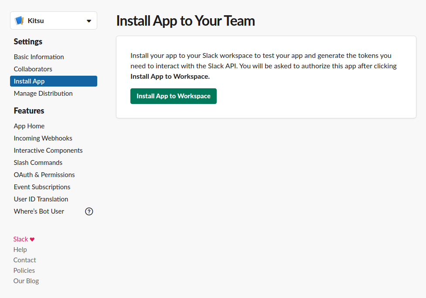The width and height of the screenshot is (426, 298).
Task: Click the heart icon next to Slack
Action: (31, 238)
